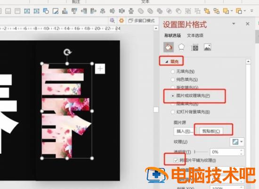This screenshot has height=189, width=259.
Task: Open the toolbar overflow customize arrow
Action: pos(252,11)
